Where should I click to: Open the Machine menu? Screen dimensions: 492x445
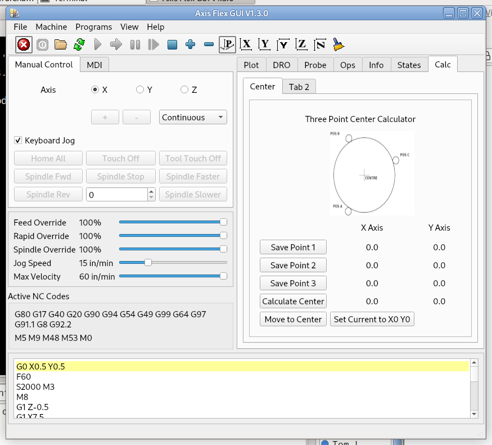click(51, 27)
